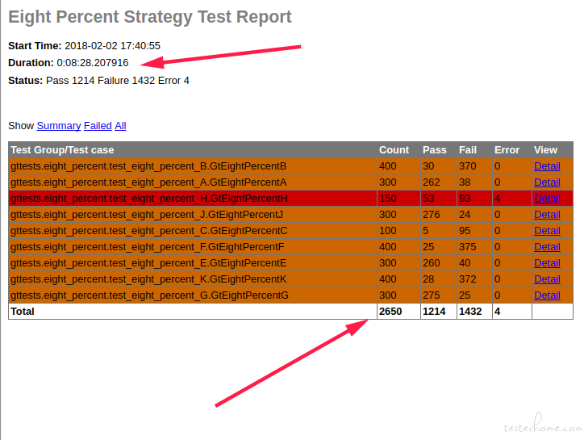The height and width of the screenshot is (440, 584).
Task: Open Detail for GtEightPercentC
Action: click(547, 230)
